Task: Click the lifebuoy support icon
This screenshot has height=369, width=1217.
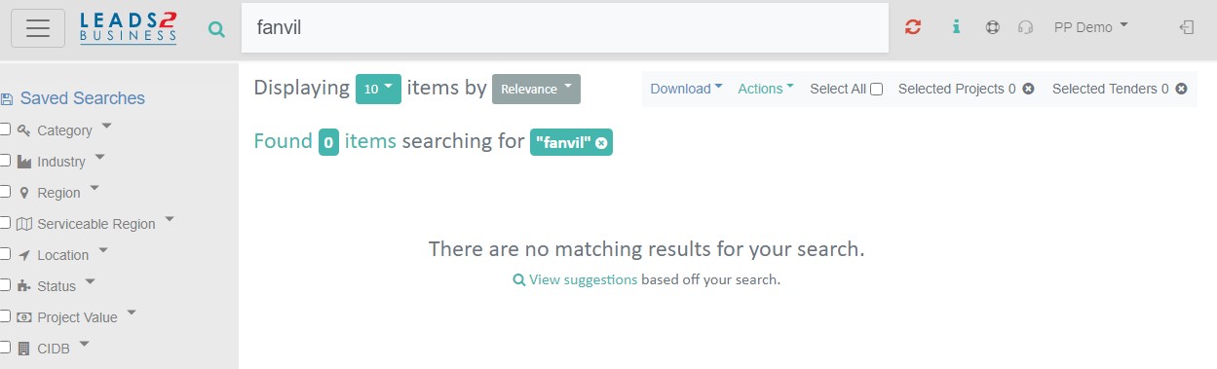Action: pos(992,27)
